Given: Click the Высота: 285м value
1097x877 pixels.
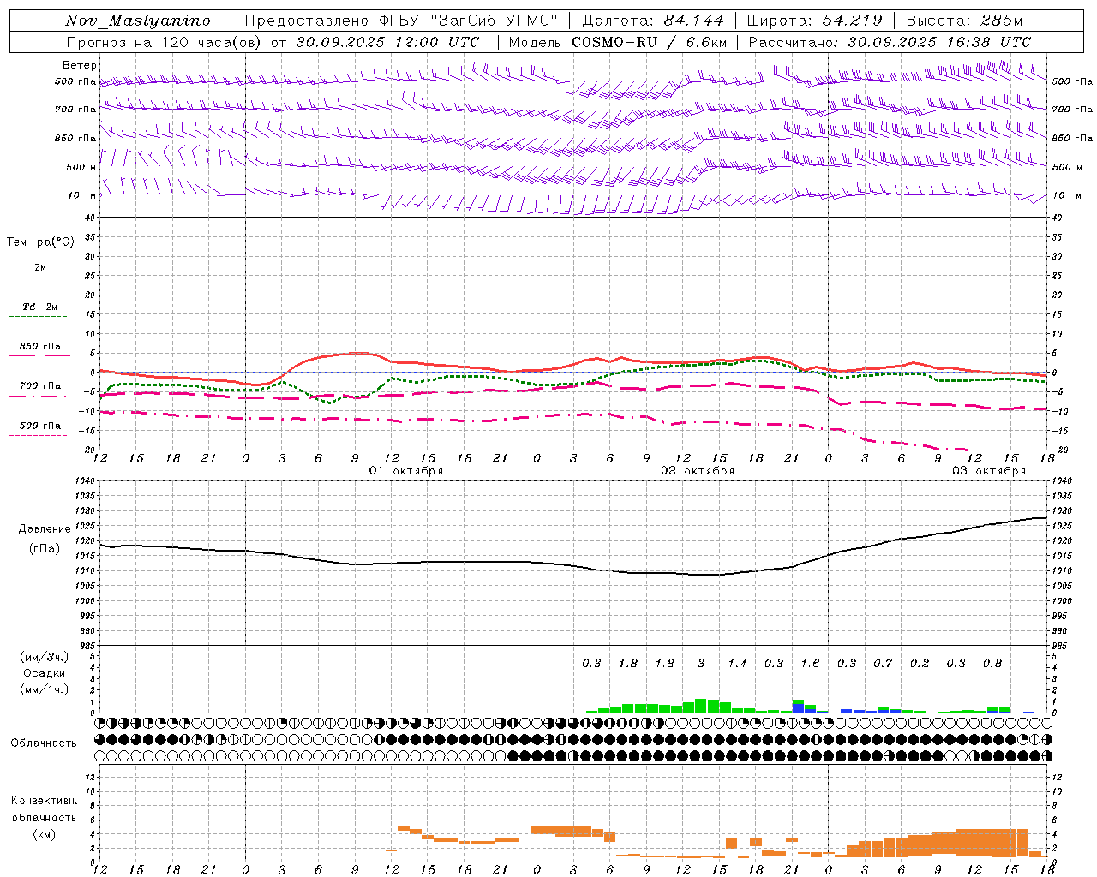Looking at the screenshot, I should point(964,21).
